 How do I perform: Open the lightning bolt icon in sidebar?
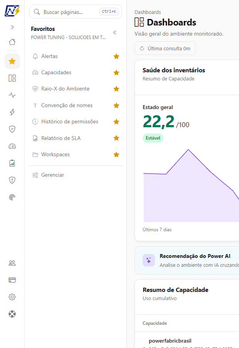click(x=12, y=112)
